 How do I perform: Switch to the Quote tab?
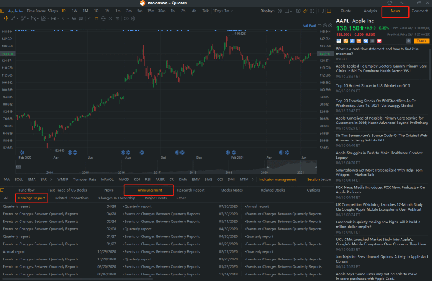point(345,11)
